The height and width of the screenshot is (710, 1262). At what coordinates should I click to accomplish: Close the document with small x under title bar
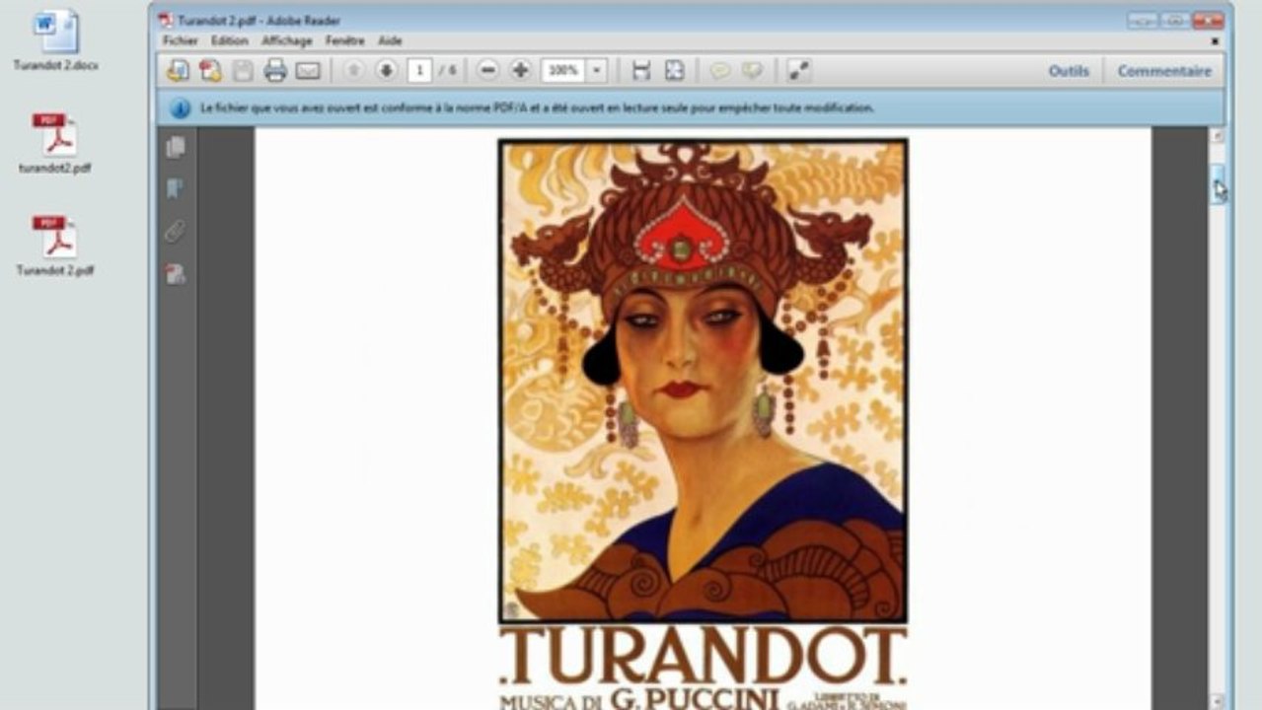(1215, 40)
